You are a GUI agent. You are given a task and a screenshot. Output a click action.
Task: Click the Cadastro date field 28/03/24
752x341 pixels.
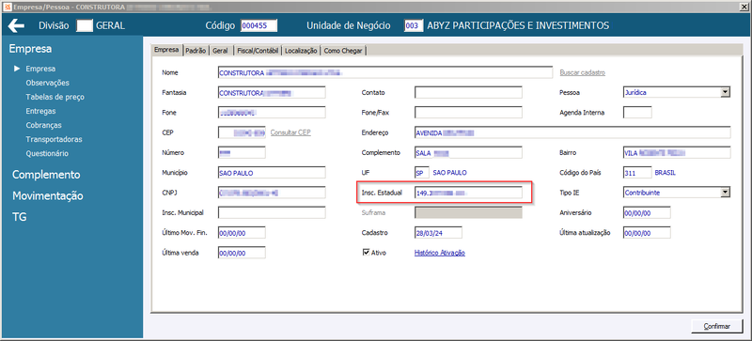click(438, 233)
